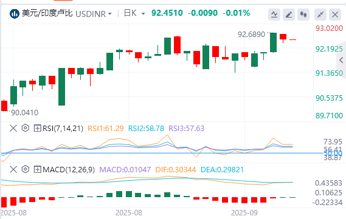Open the USDINR symbol dropdown
346x219 pixels.
[x=93, y=14]
